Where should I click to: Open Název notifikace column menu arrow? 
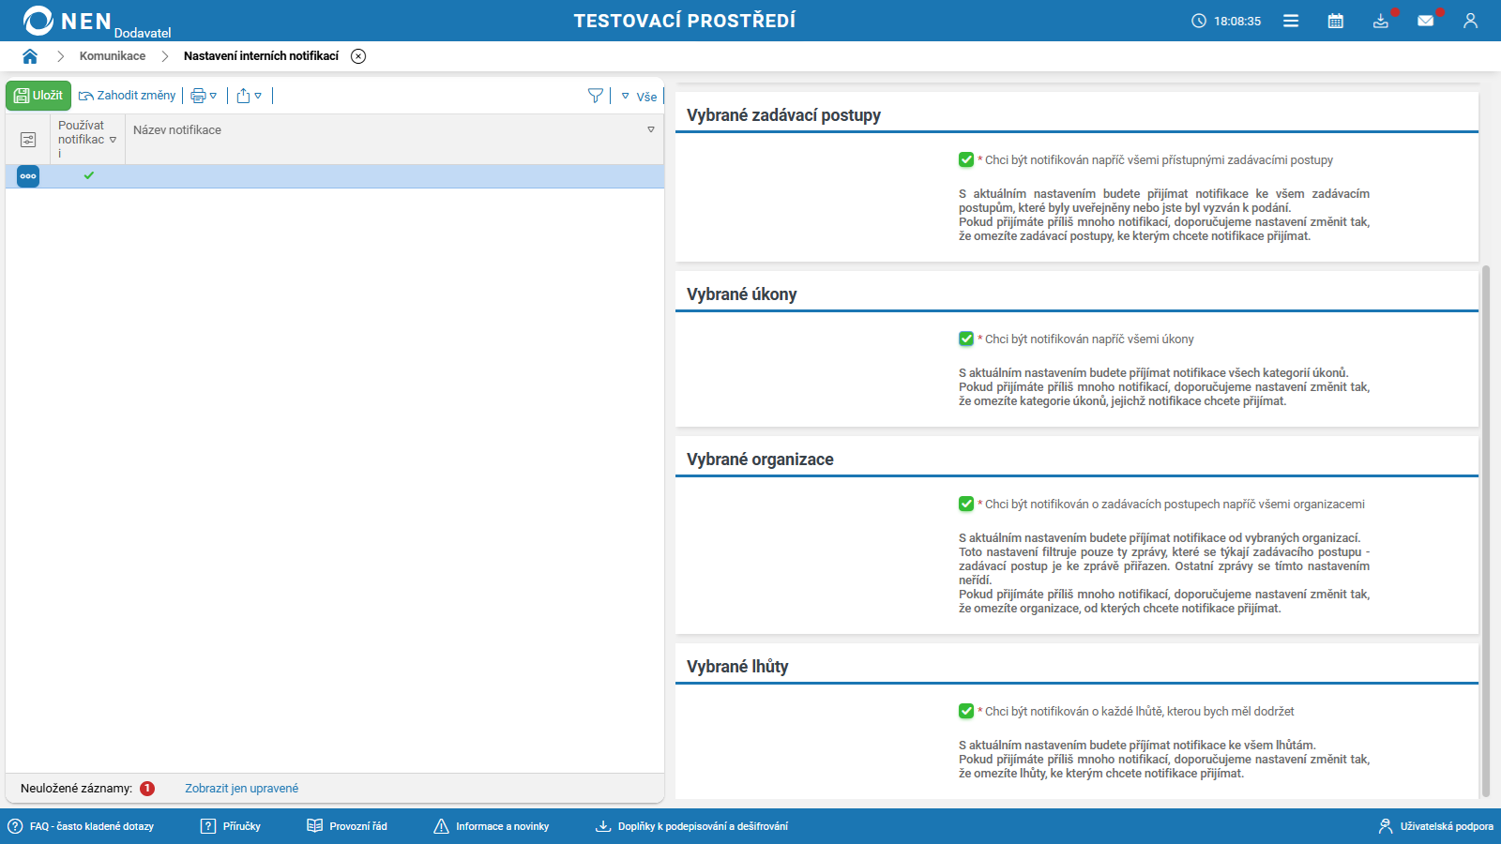point(651,129)
